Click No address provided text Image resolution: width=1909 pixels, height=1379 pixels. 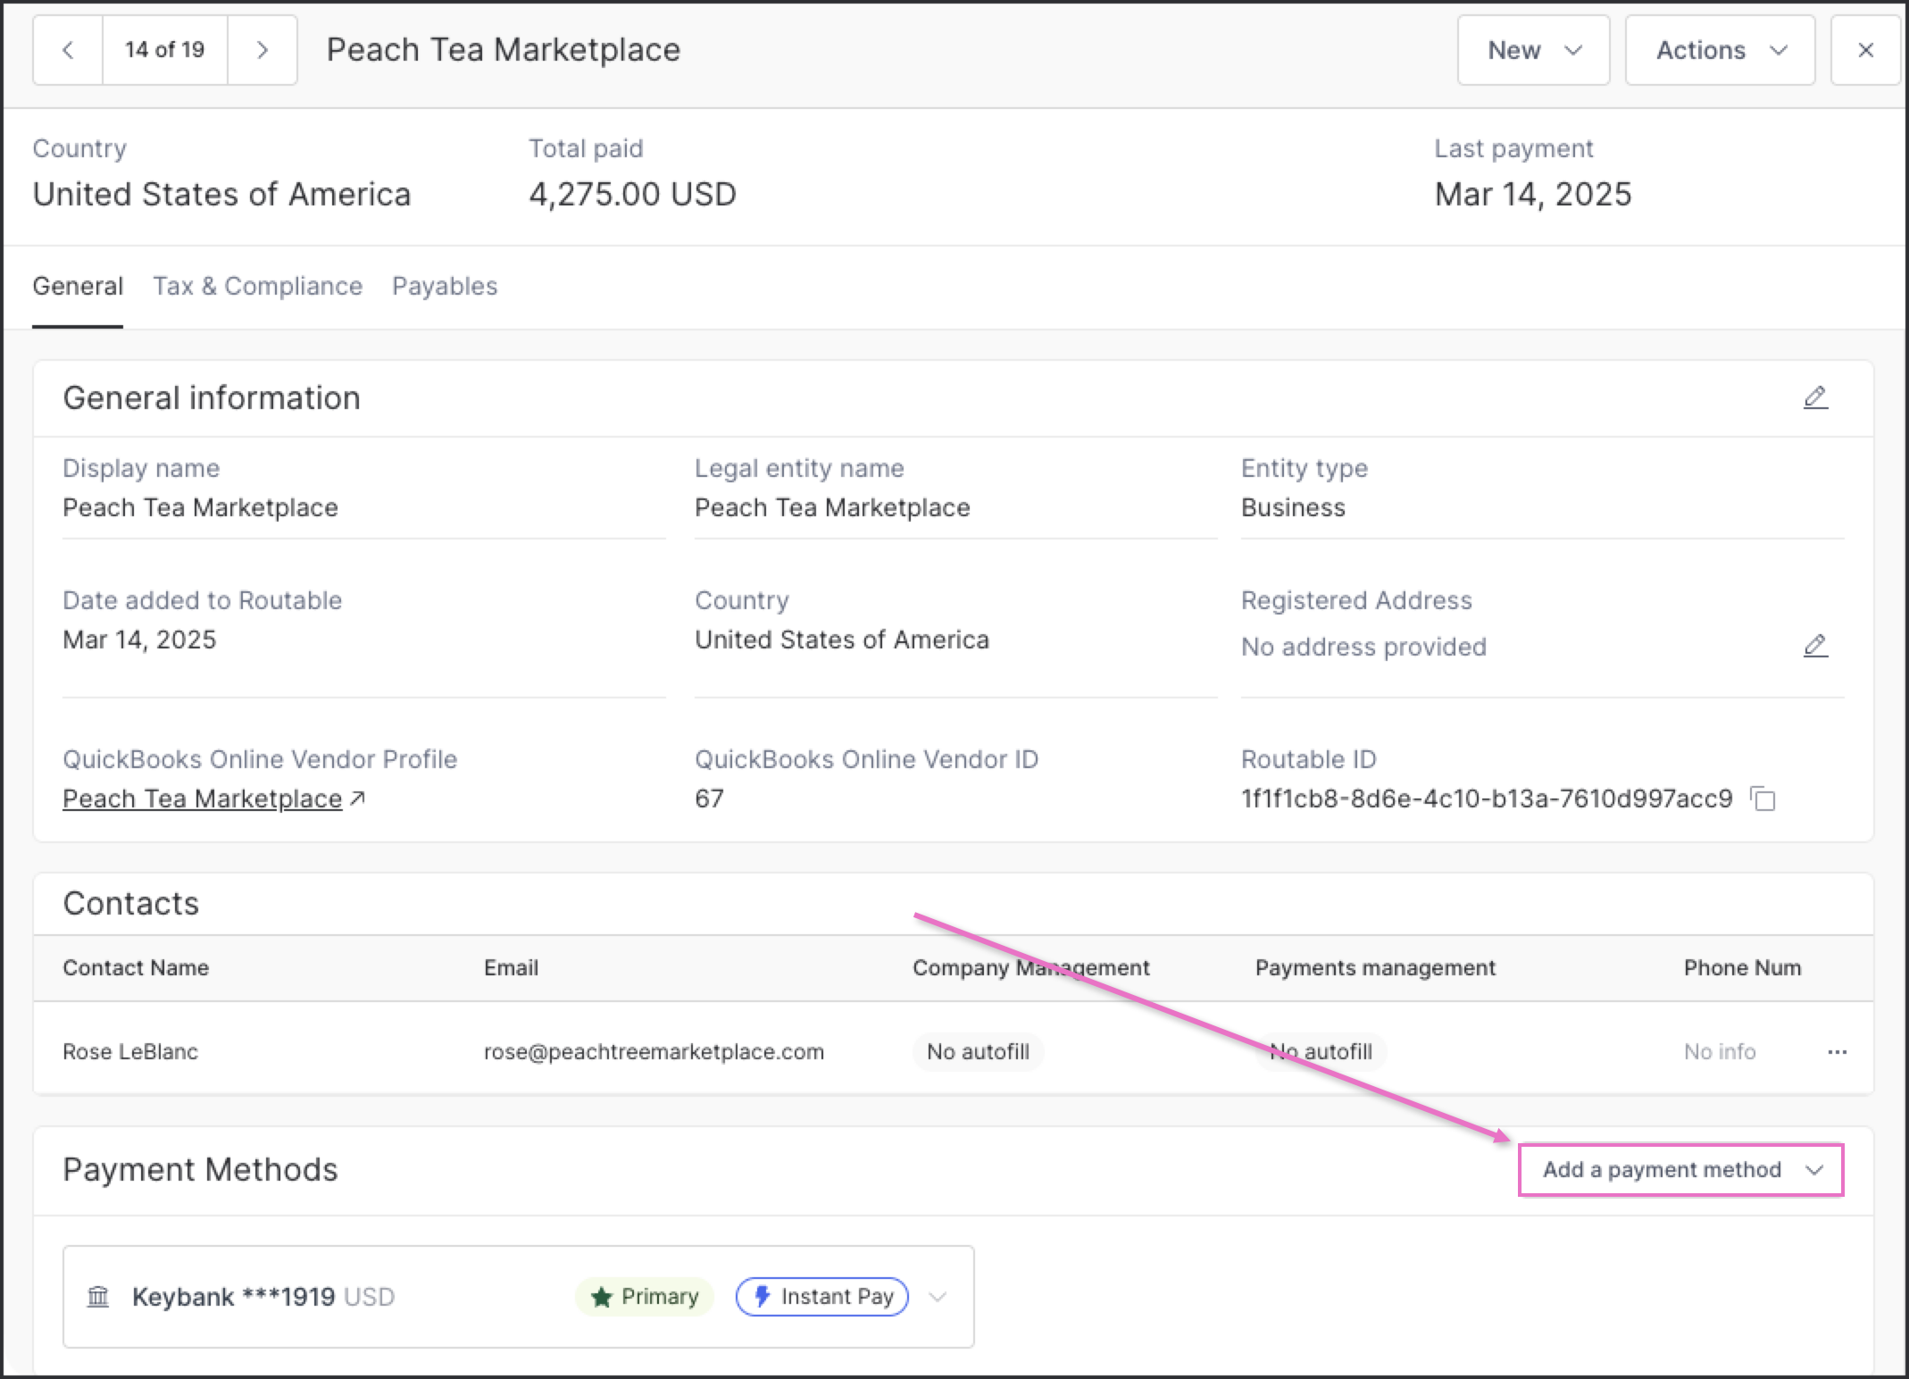point(1363,647)
